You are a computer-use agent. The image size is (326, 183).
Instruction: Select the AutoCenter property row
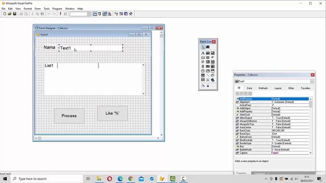coord(272,128)
